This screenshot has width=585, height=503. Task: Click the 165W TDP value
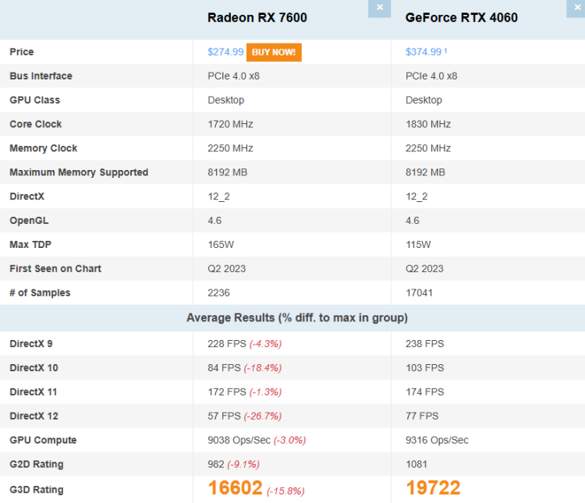point(221,244)
